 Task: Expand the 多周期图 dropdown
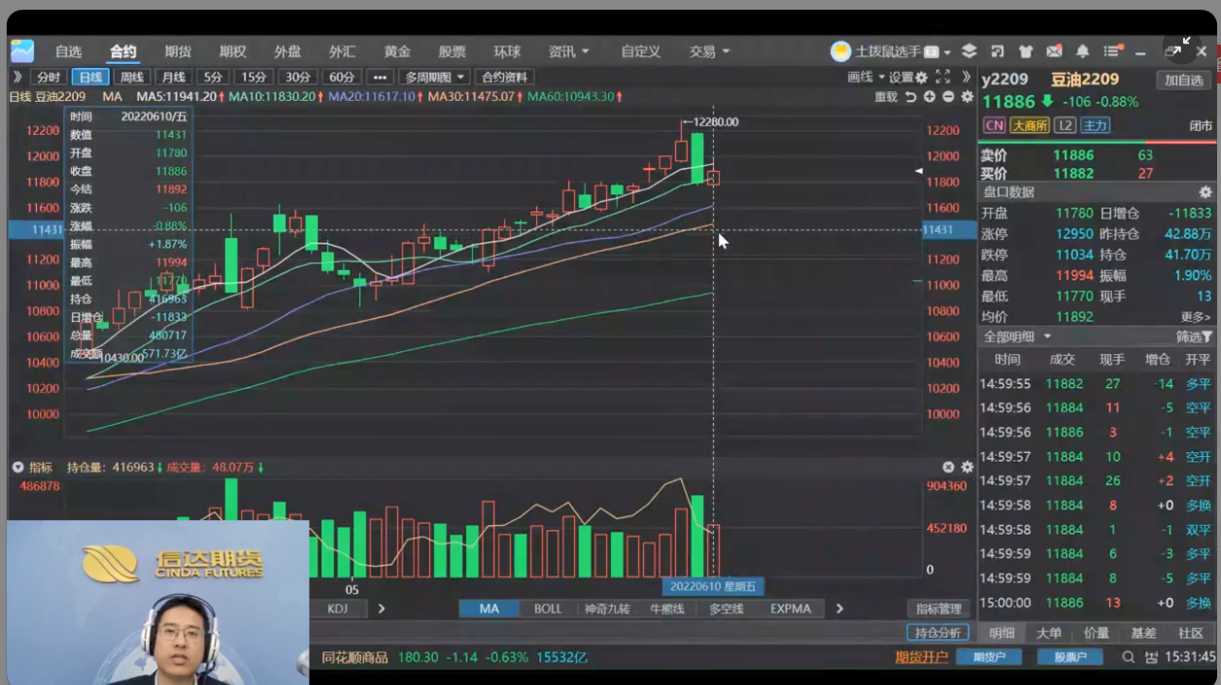[x=434, y=78]
